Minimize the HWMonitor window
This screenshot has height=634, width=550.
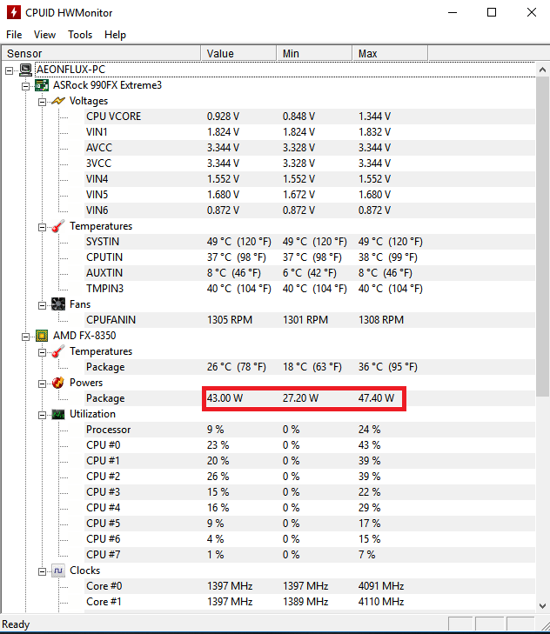click(453, 12)
